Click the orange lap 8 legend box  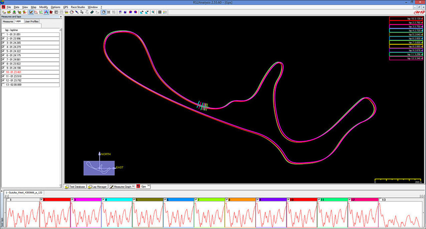405,46
